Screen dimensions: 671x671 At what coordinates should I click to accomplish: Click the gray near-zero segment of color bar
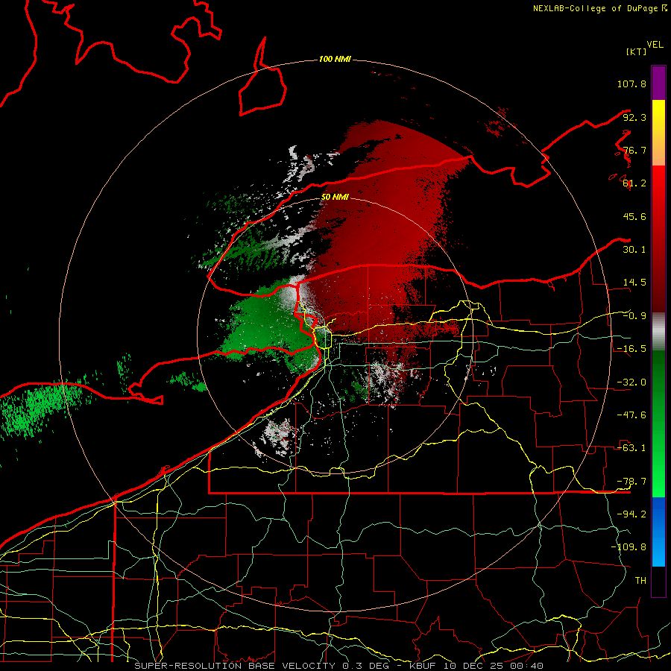point(658,331)
